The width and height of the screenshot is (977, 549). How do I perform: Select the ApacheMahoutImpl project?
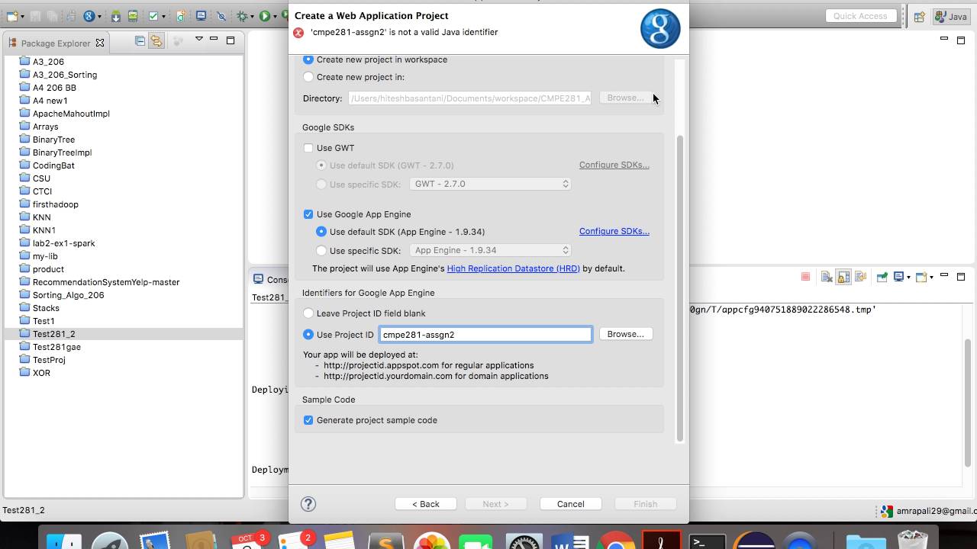71,114
